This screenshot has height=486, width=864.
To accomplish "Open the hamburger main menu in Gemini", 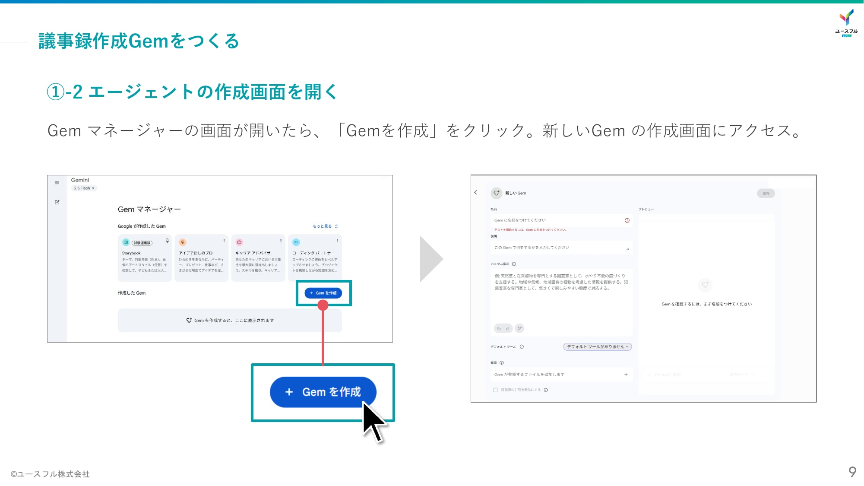I will coord(57,183).
